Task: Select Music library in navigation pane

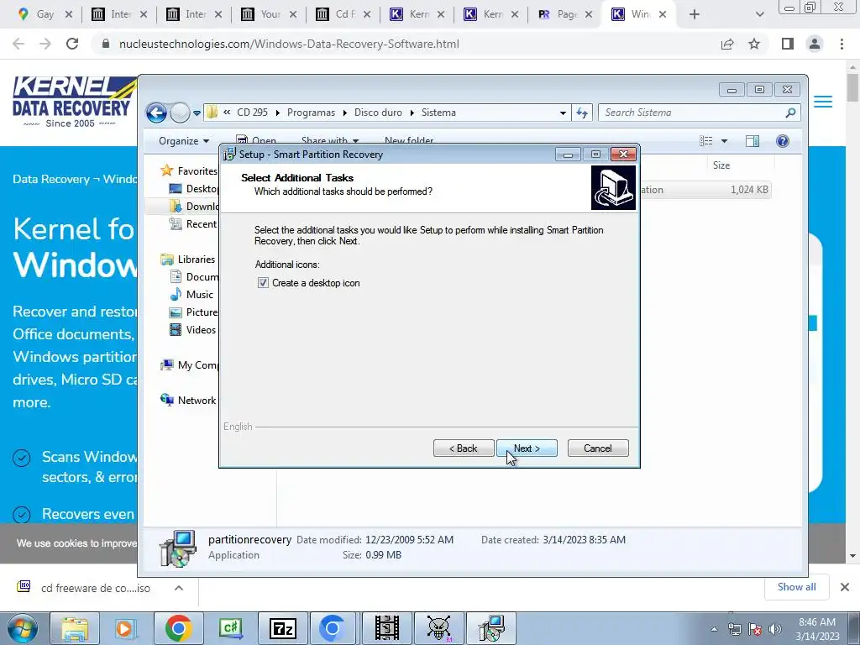Action: pyautogui.click(x=191, y=295)
